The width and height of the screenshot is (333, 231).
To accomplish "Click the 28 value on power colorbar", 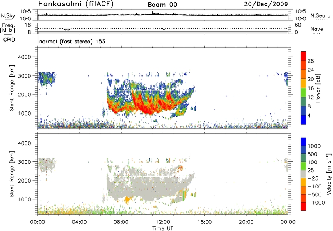I will click(x=311, y=61).
